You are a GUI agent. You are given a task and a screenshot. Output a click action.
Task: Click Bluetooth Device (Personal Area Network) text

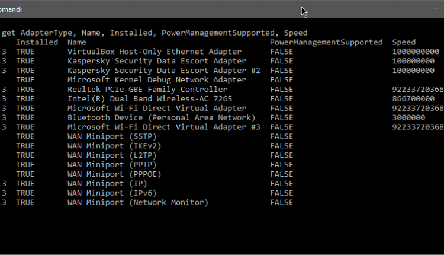(x=161, y=117)
